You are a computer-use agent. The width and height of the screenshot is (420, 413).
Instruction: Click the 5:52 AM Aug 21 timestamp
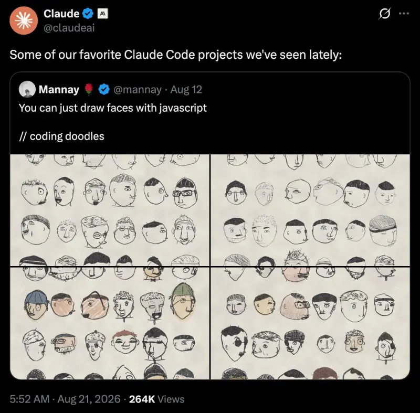[x=65, y=399]
